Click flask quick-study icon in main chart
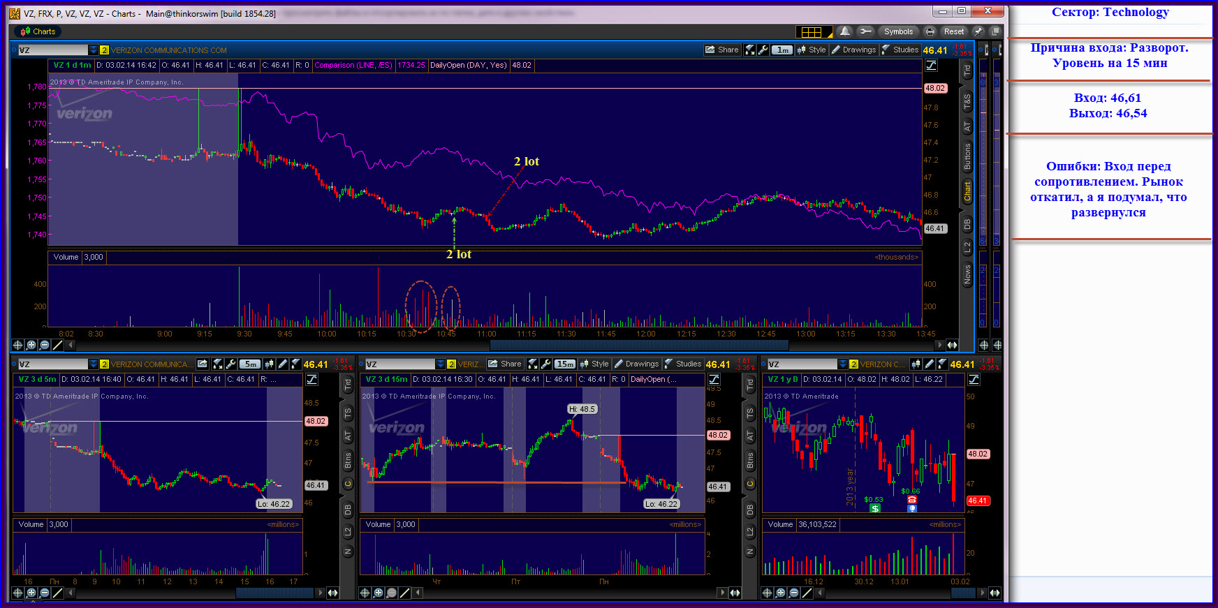The width and height of the screenshot is (1218, 608). click(x=750, y=50)
